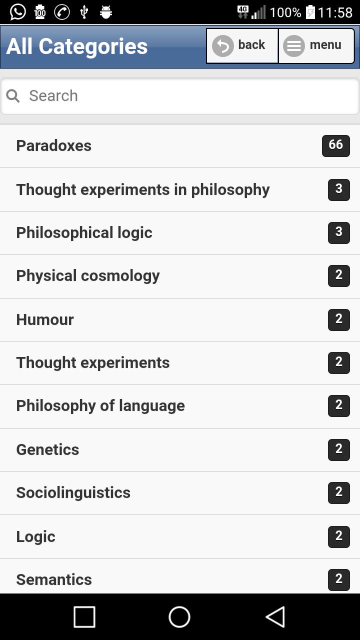The height and width of the screenshot is (640, 360).
Task: Open Philosophy of language category
Action: [x=180, y=406]
